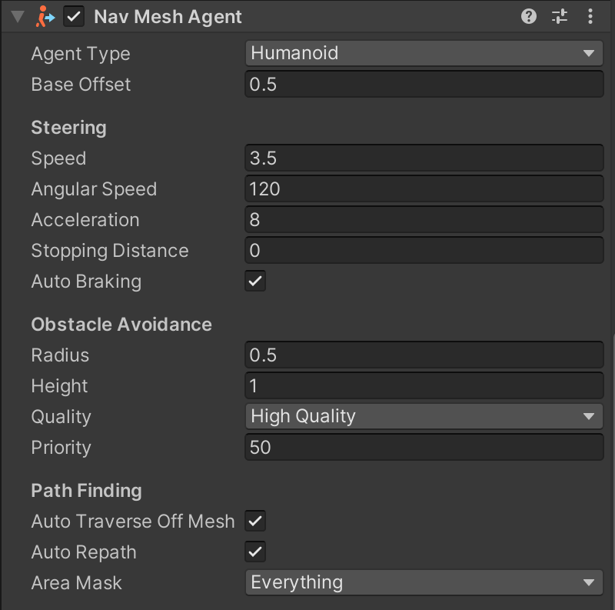The height and width of the screenshot is (610, 615).
Task: Toggle the Auto Repath checkbox
Action: tap(255, 552)
